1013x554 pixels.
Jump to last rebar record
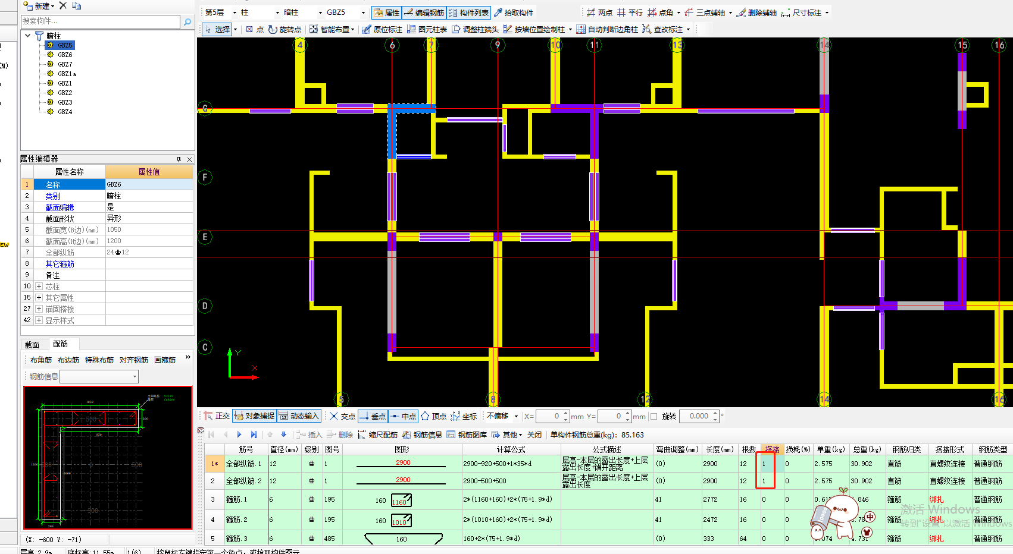(254, 435)
